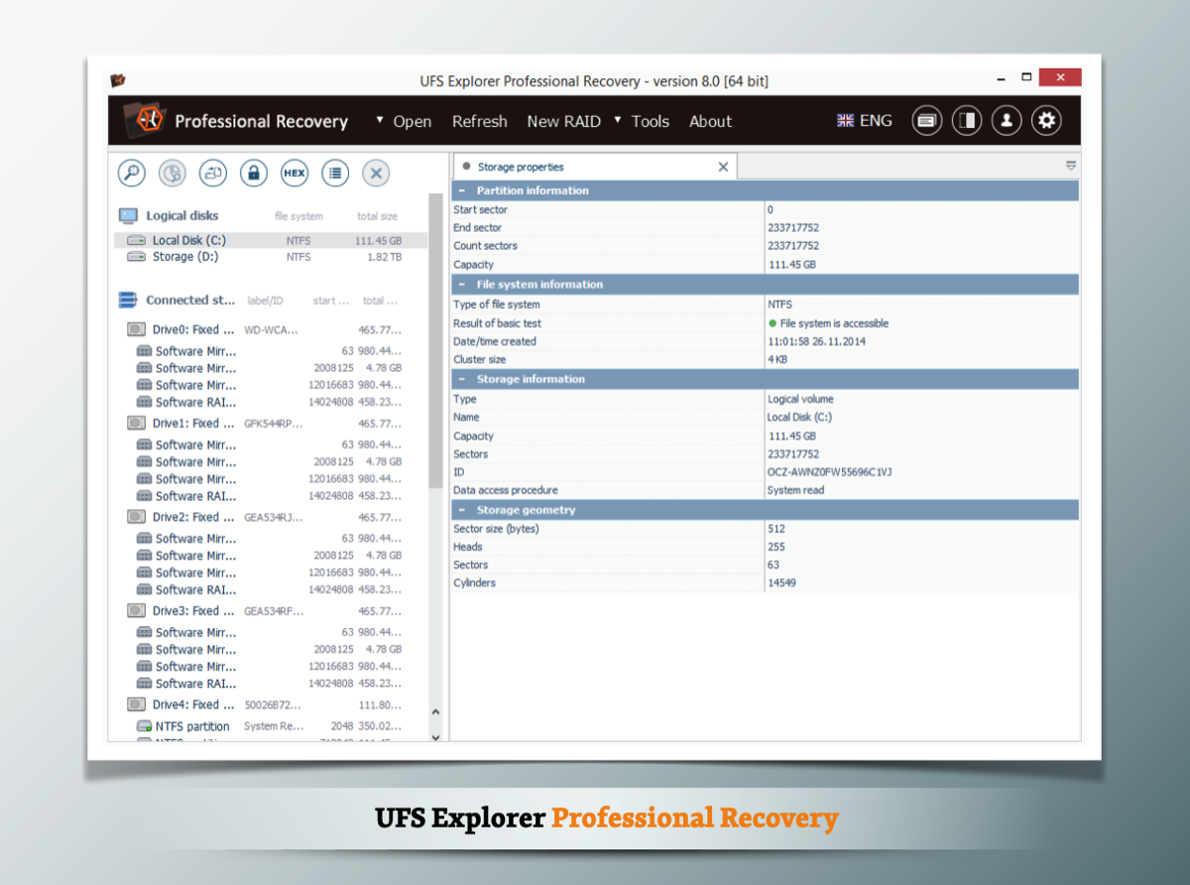Open the Open dropdown menu
Image resolution: width=1190 pixels, height=885 pixels.
[412, 121]
